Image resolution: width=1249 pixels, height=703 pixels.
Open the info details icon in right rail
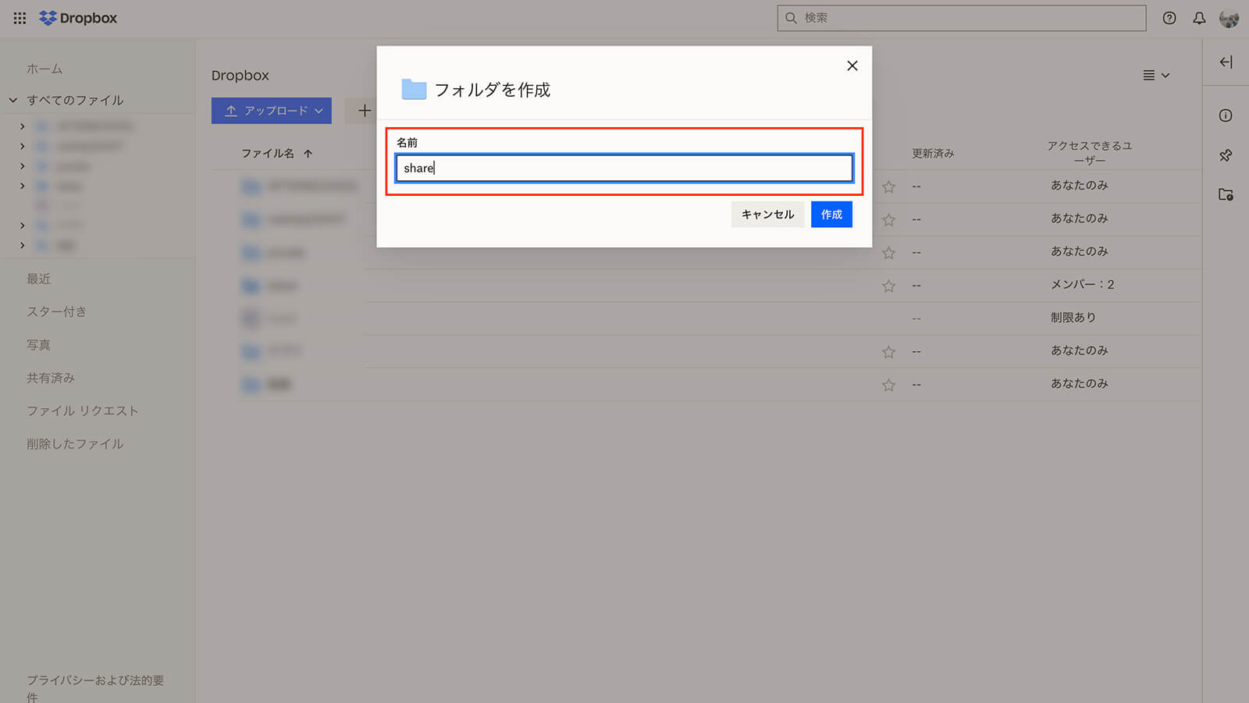pos(1226,115)
